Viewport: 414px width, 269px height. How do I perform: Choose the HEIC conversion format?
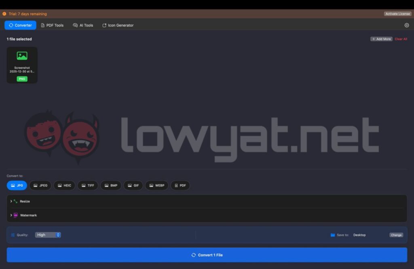pos(64,185)
